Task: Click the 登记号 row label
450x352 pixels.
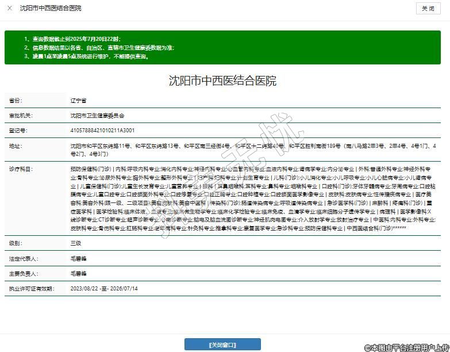Action: click(x=18, y=131)
